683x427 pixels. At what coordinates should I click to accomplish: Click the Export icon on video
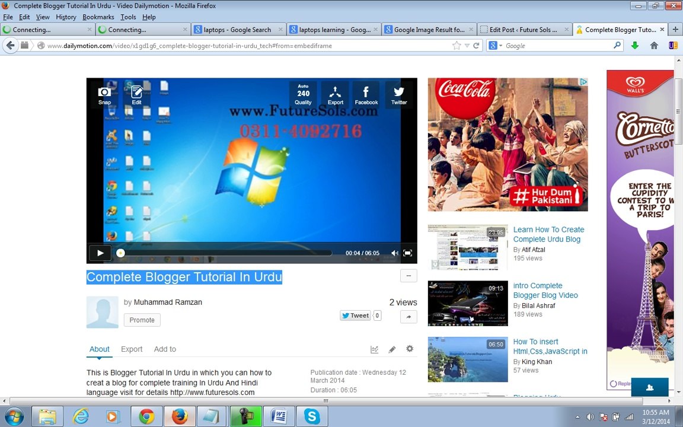(336, 94)
